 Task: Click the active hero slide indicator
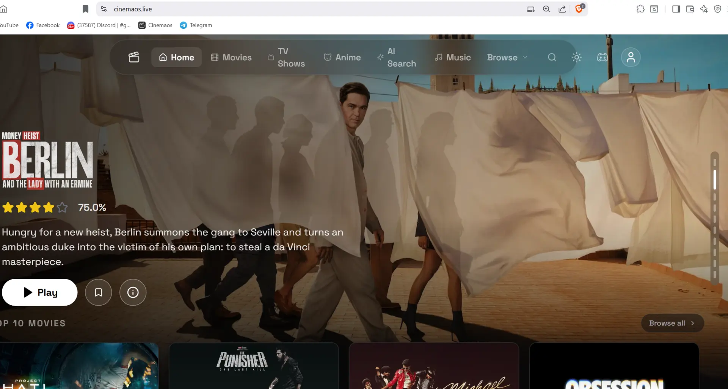click(715, 179)
